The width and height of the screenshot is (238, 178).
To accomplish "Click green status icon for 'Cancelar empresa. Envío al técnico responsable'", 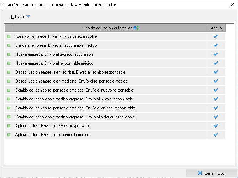I will pyautogui.click(x=9, y=36).
